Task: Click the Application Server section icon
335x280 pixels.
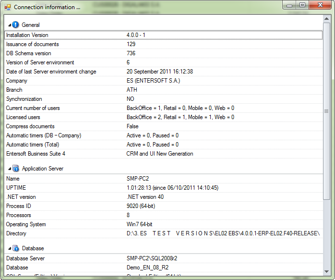Action: point(15,169)
